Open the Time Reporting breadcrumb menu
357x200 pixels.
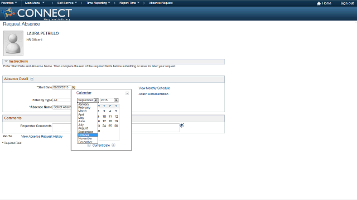point(98,3)
